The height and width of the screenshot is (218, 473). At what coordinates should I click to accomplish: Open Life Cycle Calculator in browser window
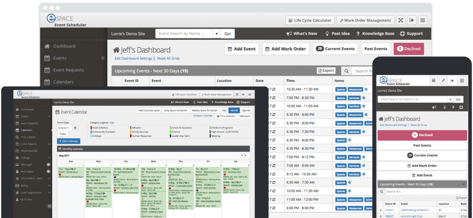(x=310, y=20)
